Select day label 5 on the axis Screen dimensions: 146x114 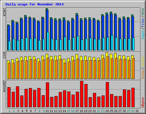tap(27, 111)
